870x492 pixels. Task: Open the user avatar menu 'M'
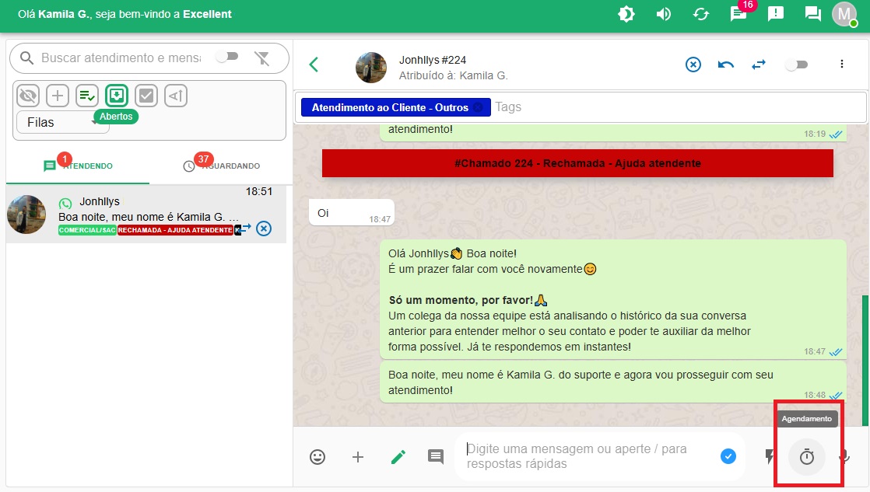click(844, 14)
